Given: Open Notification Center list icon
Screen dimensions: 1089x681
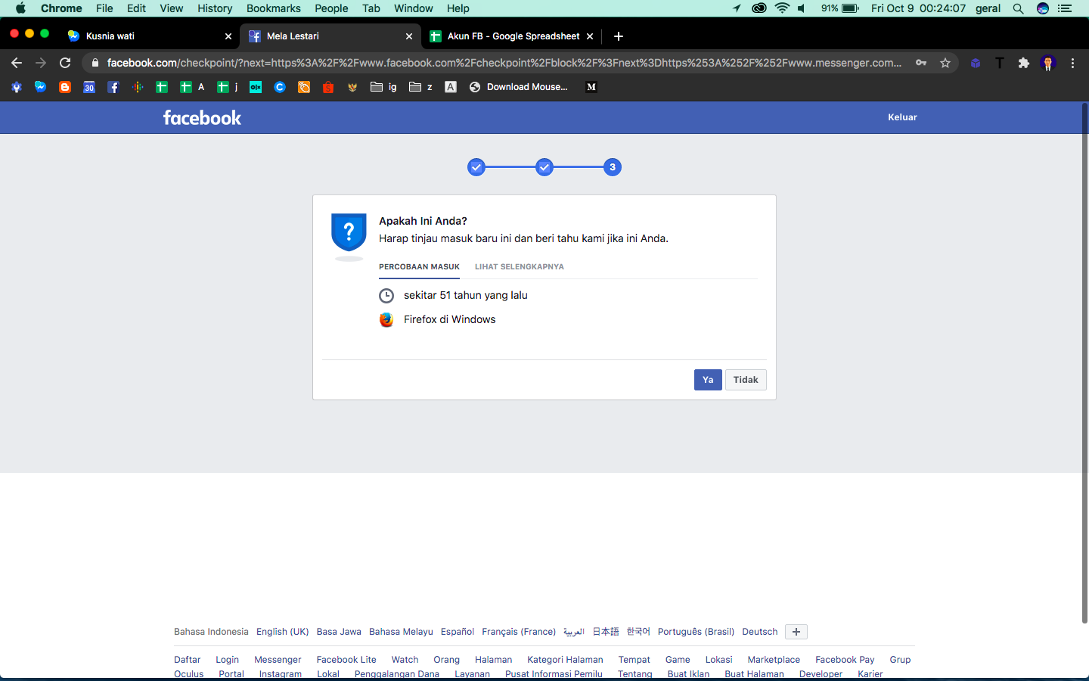Looking at the screenshot, I should [x=1065, y=8].
